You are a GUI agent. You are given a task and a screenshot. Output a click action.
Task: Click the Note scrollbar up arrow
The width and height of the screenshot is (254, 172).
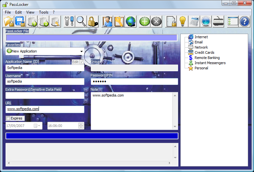[x=175, y=96]
